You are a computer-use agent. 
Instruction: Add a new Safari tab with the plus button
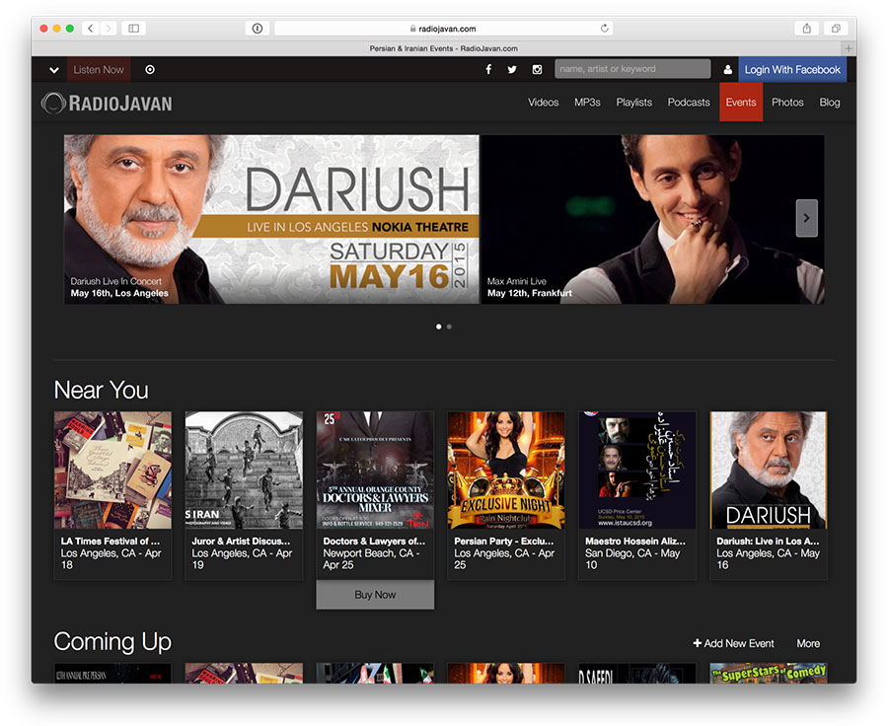[849, 48]
